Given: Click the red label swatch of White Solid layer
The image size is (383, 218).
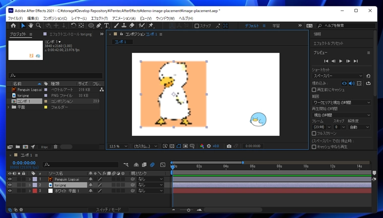Looking at the screenshot, I should [35, 191].
